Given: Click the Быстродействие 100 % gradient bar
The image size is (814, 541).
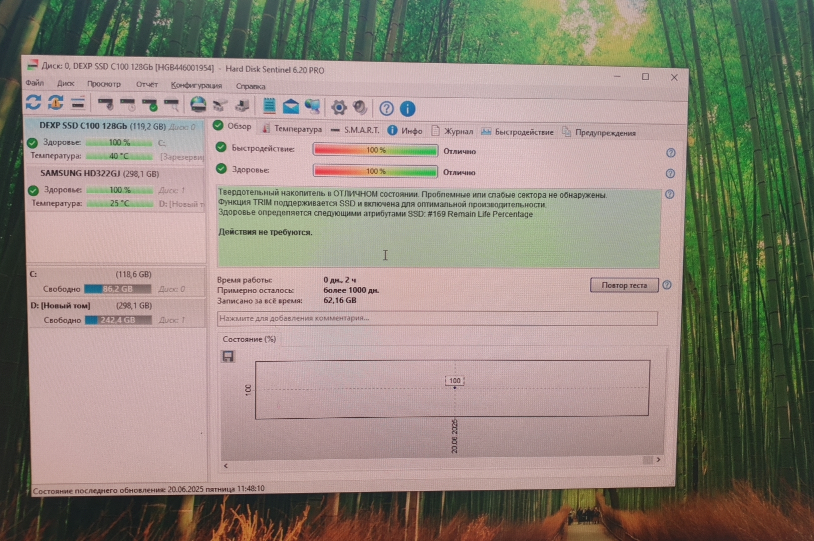Looking at the screenshot, I should [x=375, y=150].
